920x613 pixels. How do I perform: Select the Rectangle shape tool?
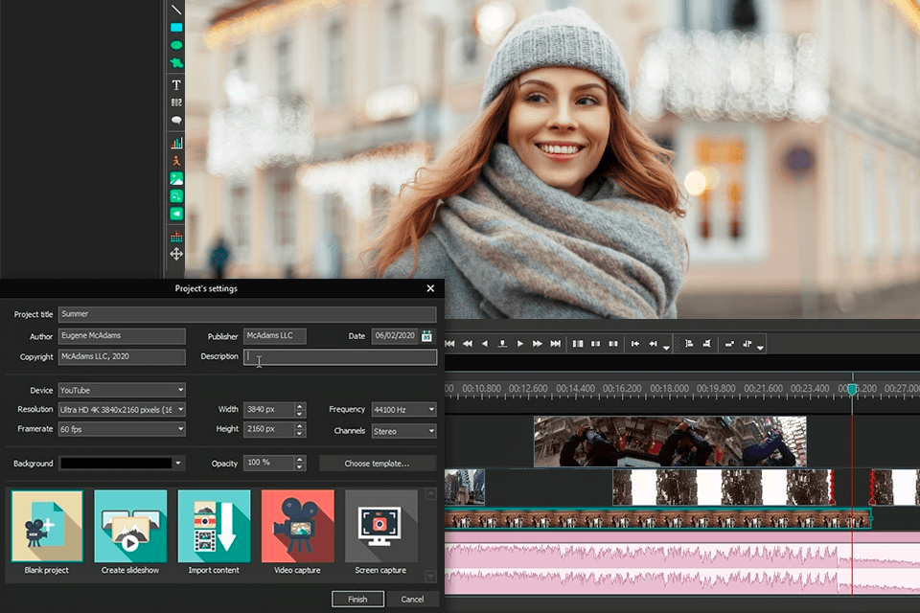coord(176,28)
